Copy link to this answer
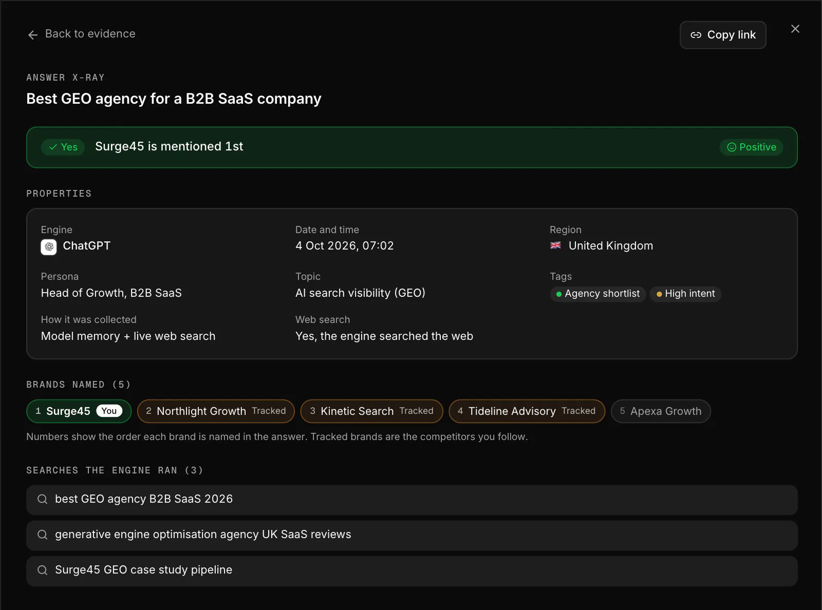 [723, 35]
